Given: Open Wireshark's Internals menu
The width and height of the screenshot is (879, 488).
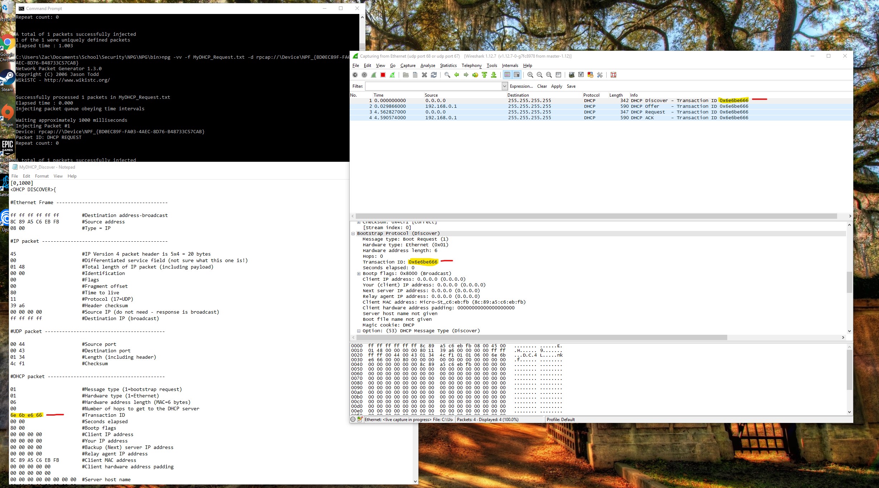Looking at the screenshot, I should (510, 66).
